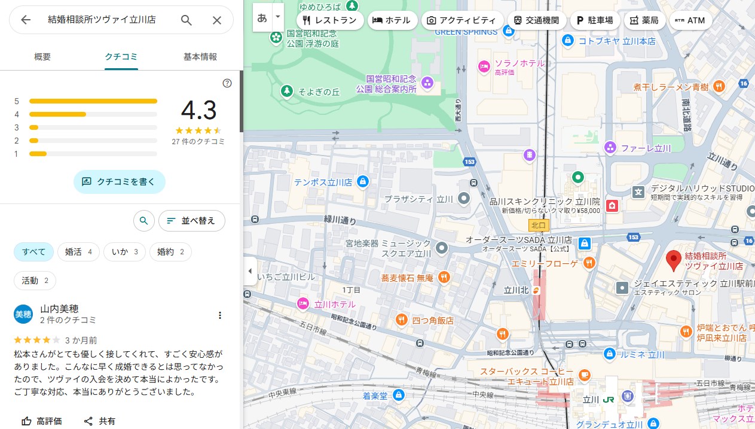Image resolution: width=755 pixels, height=429 pixels.
Task: Collapse the side panel with the arrow
Action: [250, 271]
